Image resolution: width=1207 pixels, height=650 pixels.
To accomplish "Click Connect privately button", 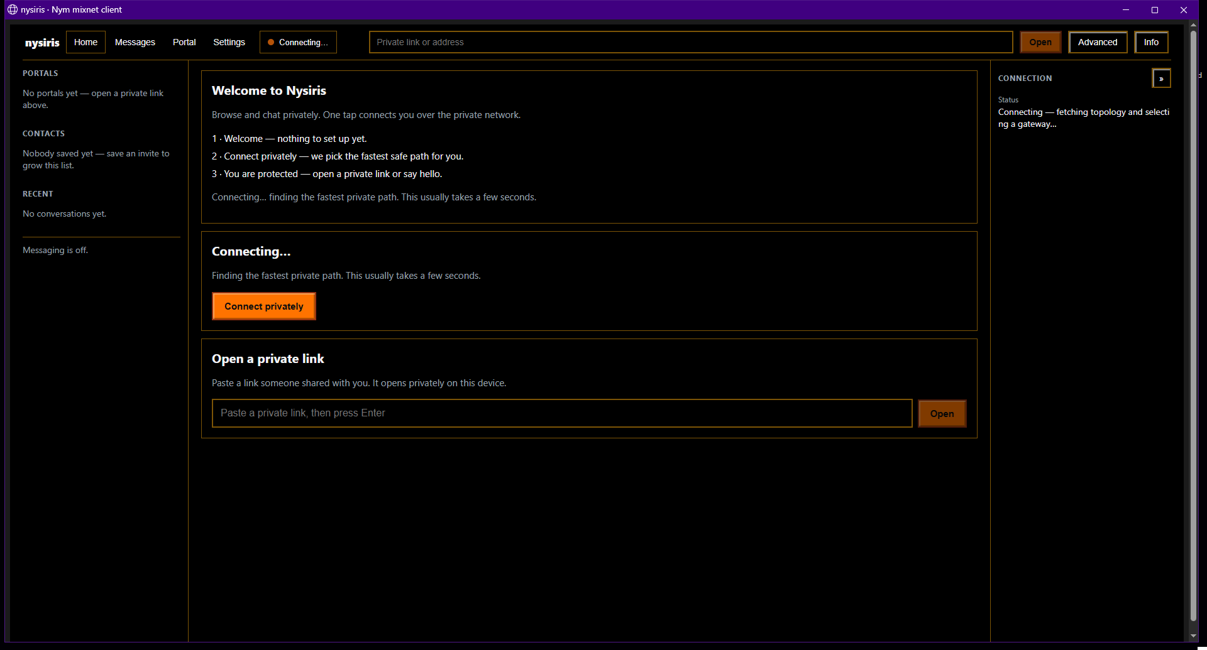I will [x=264, y=306].
